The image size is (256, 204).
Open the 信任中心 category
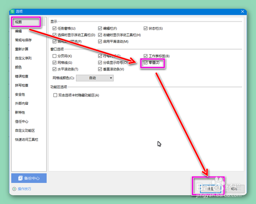pos(22,121)
